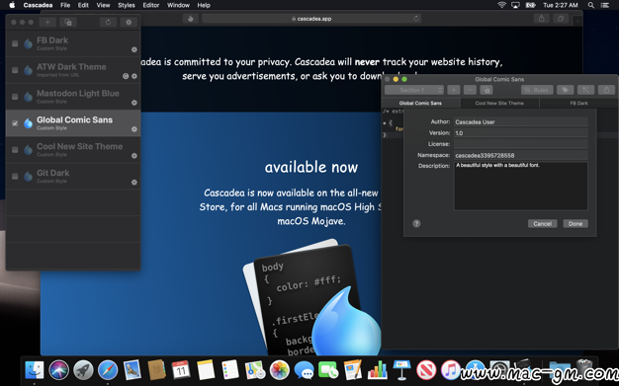
Task: Select the Mastodon Light Blue style row
Action: [73, 97]
